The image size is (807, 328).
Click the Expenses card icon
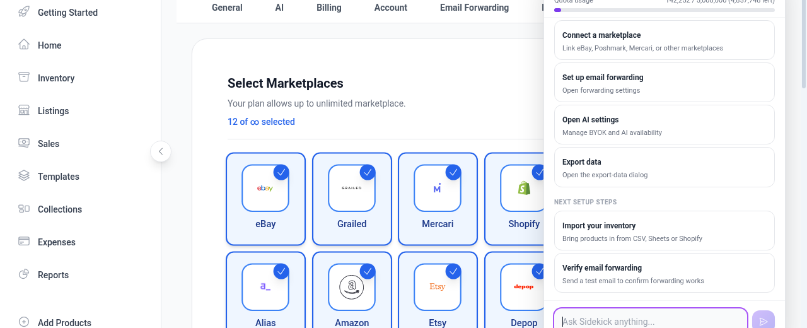(x=24, y=242)
